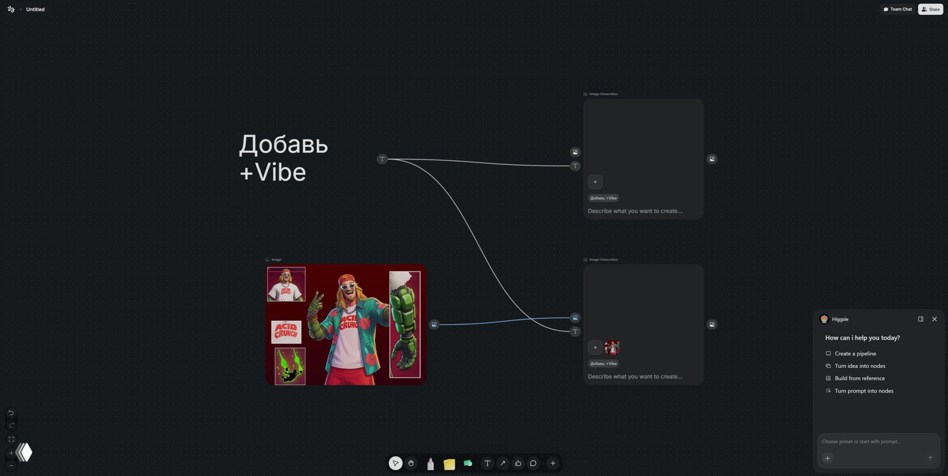Click image output port of lower Image Generation node
This screenshot has height=476, width=948.
coord(712,324)
